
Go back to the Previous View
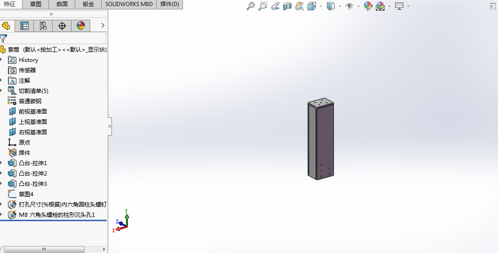click(275, 6)
